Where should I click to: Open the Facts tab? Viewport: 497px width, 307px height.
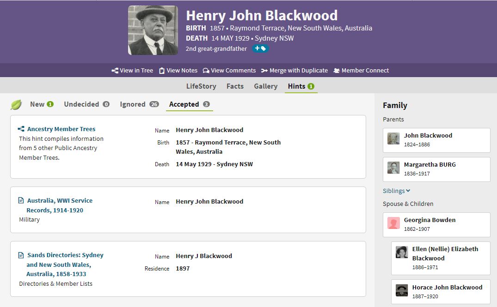pos(235,86)
